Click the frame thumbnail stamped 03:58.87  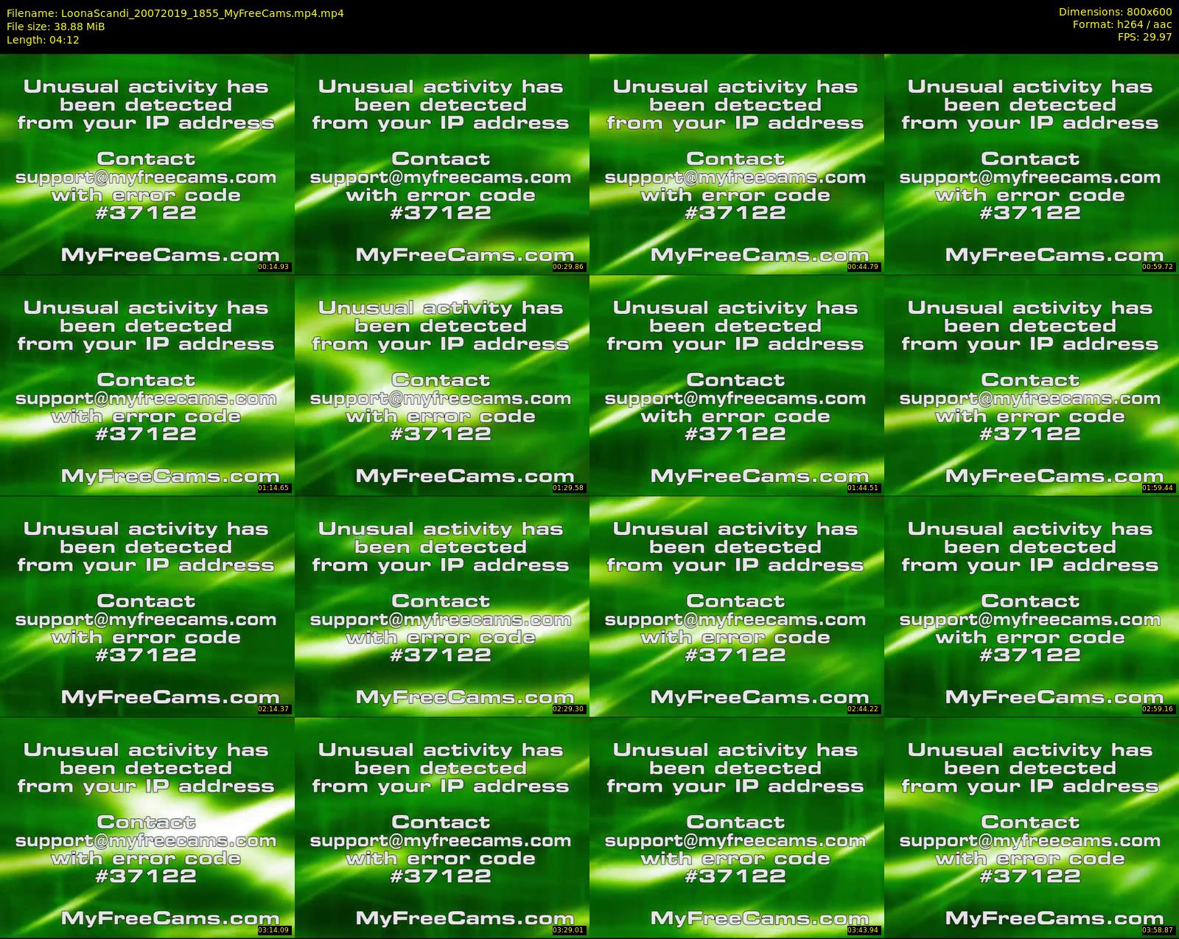pos(1031,827)
